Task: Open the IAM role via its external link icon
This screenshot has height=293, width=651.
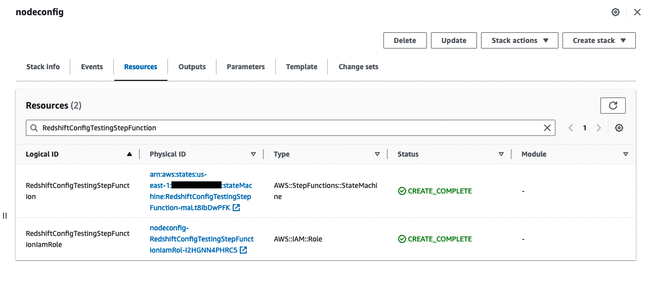Action: (243, 250)
